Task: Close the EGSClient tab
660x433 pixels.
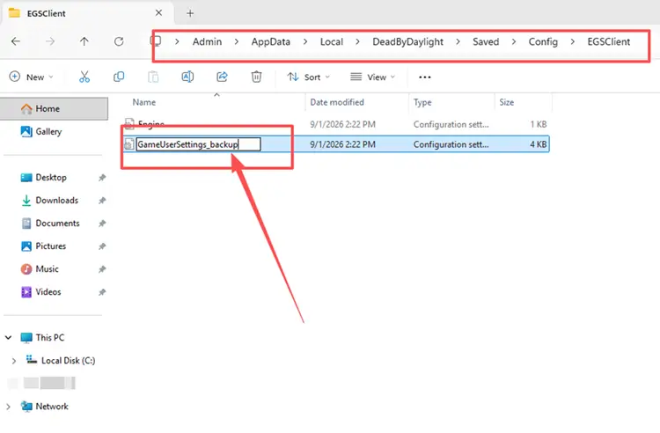Action: tap(158, 13)
